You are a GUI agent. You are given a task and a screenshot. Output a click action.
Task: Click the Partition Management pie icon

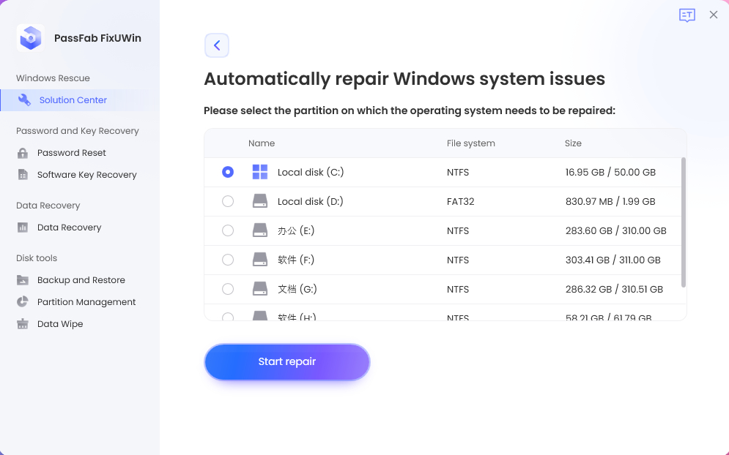pos(24,301)
